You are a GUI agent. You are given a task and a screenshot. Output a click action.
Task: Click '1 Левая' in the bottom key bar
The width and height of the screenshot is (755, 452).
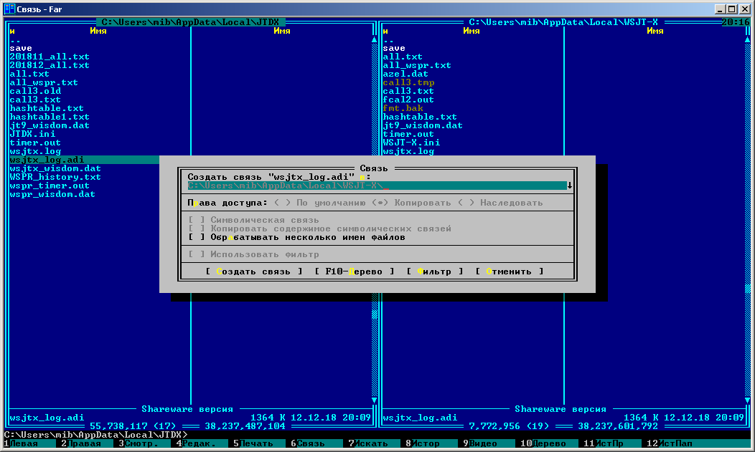(22, 443)
